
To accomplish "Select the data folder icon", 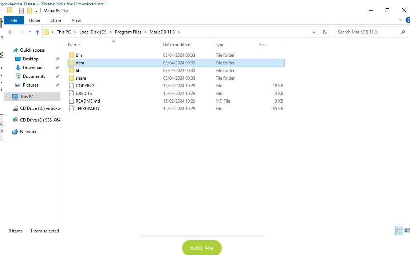I will pyautogui.click(x=71, y=63).
